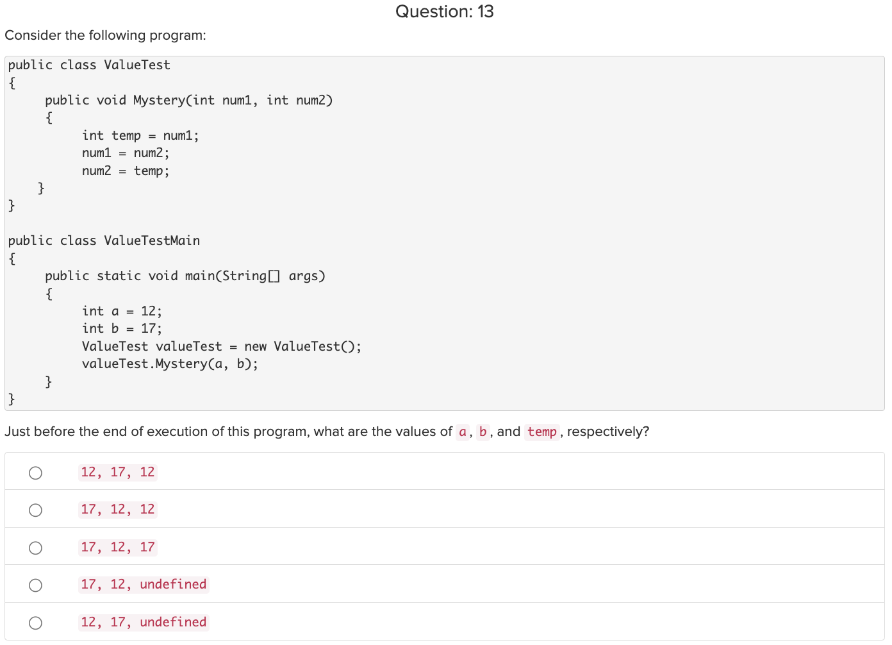Screen dimensions: 892x645
Task: Click the answer text "12, 17, undefined"
Action: tap(144, 621)
